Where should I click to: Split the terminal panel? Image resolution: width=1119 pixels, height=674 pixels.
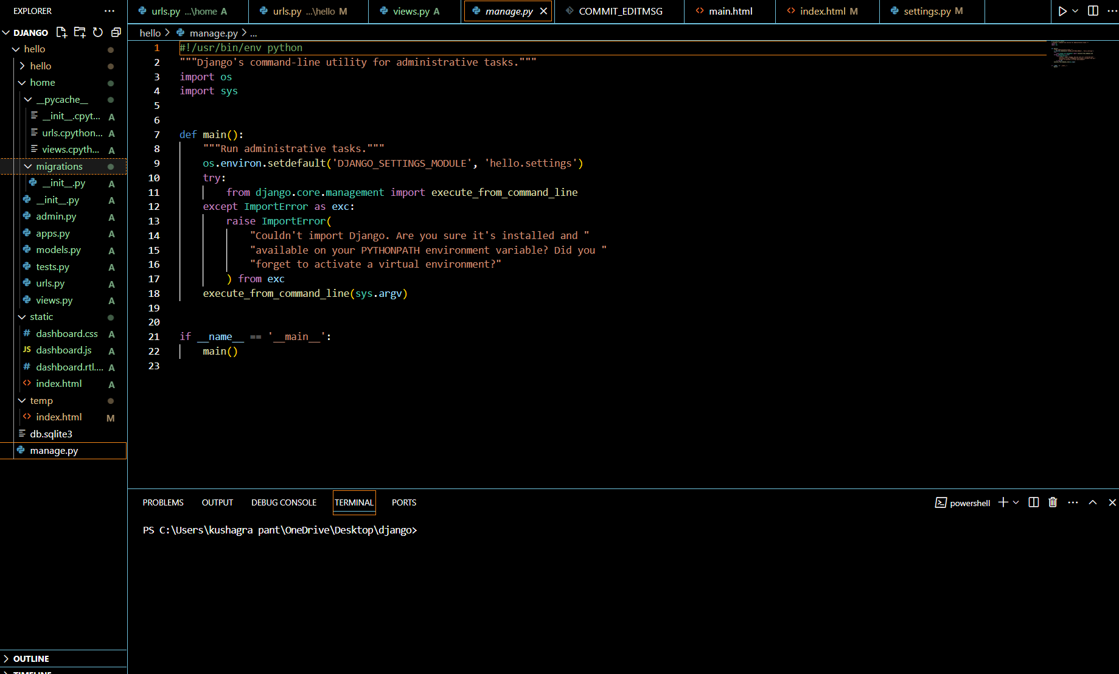pyautogui.click(x=1033, y=502)
